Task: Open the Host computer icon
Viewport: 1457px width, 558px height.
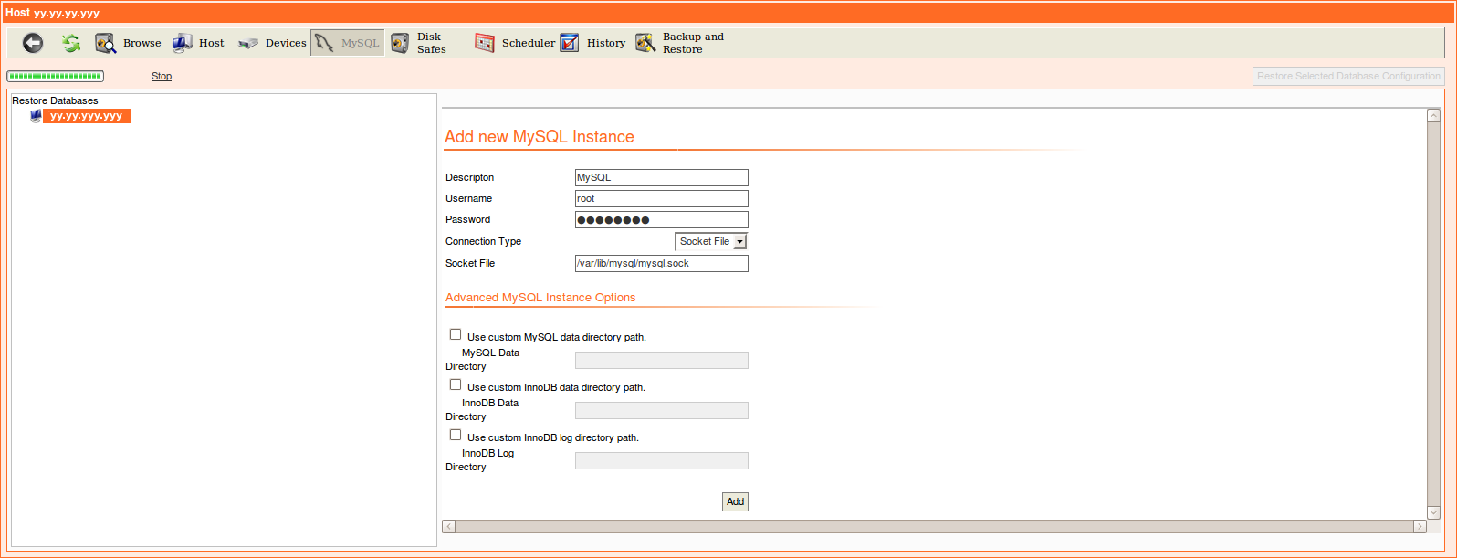Action: pyautogui.click(x=183, y=43)
